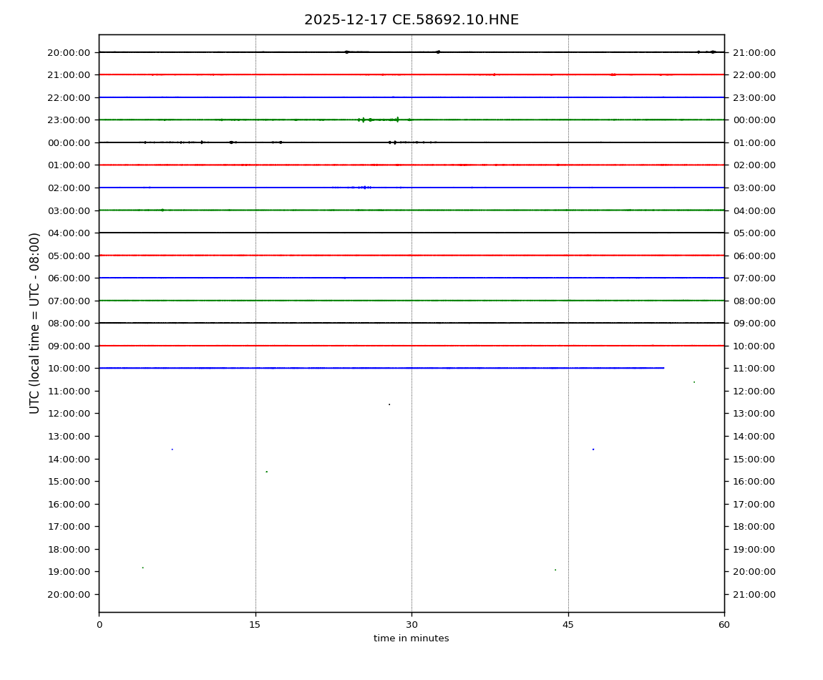Click the left-side 15:00:00 time label

69,482
